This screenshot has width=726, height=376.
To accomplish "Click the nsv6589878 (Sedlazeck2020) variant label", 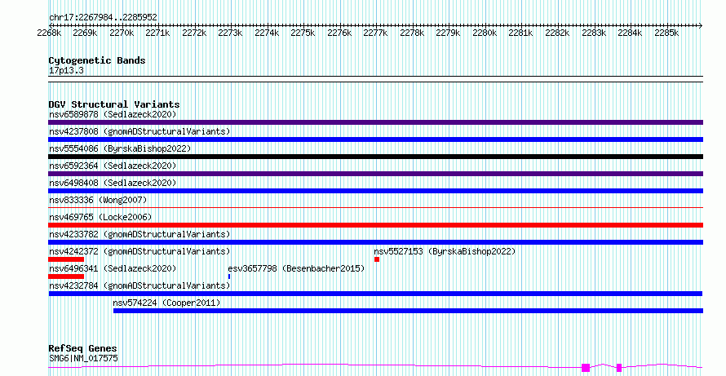I will pyautogui.click(x=113, y=114).
